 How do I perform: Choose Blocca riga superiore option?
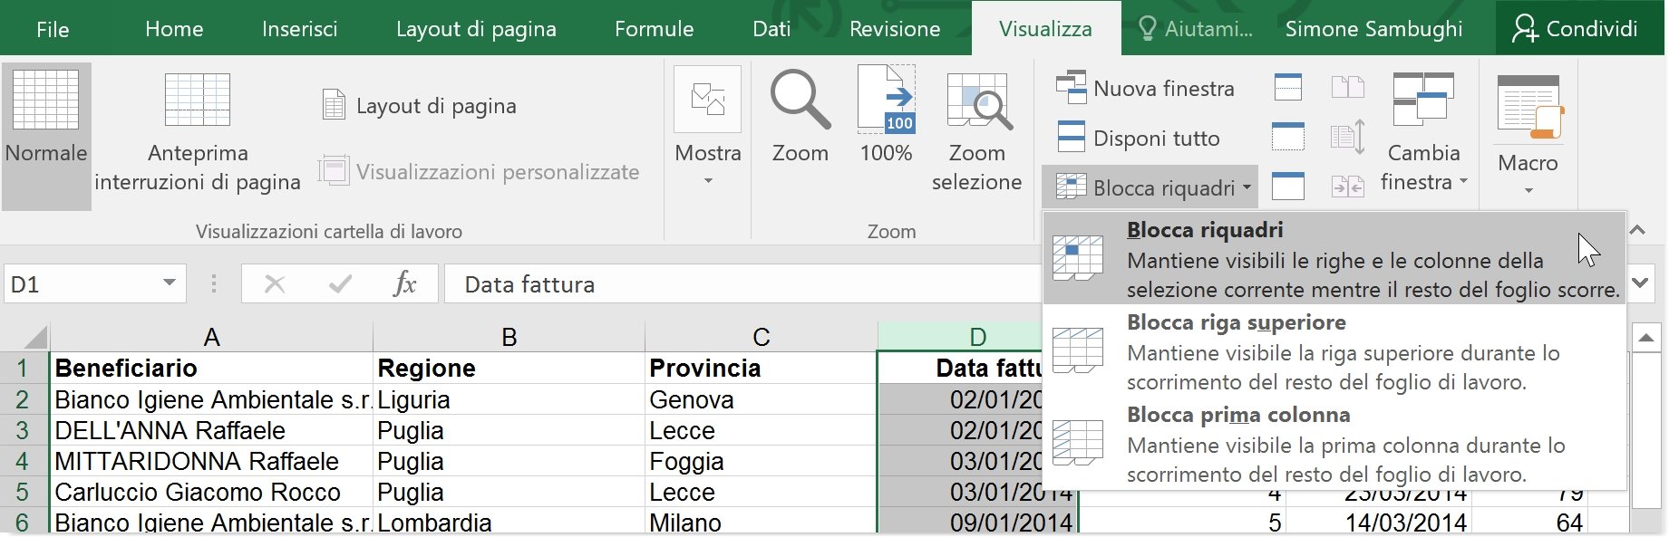coord(1334,351)
